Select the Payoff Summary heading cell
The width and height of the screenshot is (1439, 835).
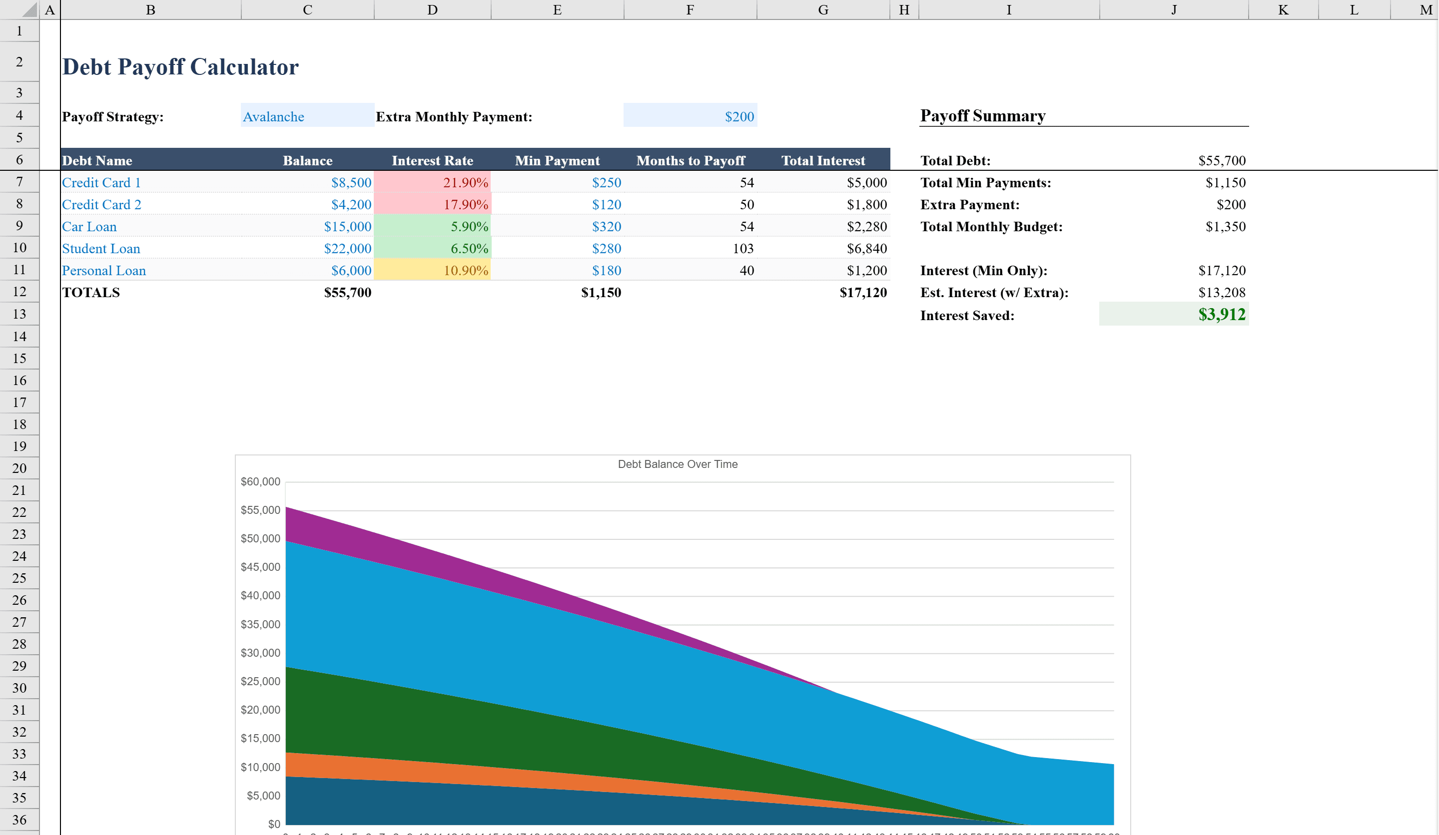point(983,116)
